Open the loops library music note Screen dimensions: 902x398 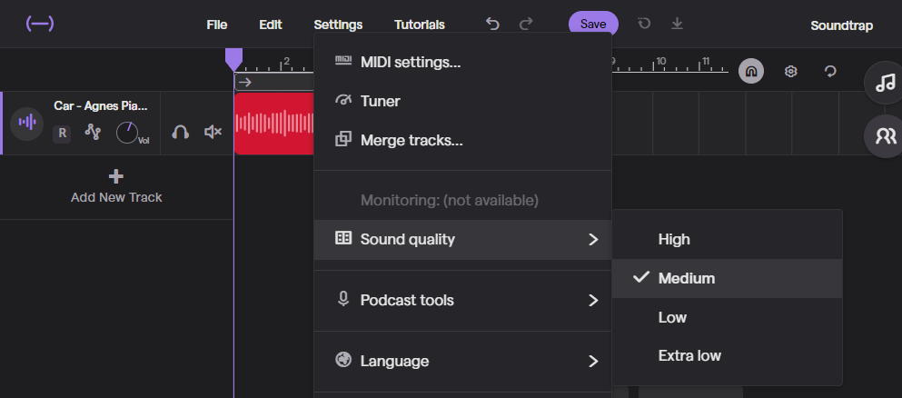coord(885,83)
